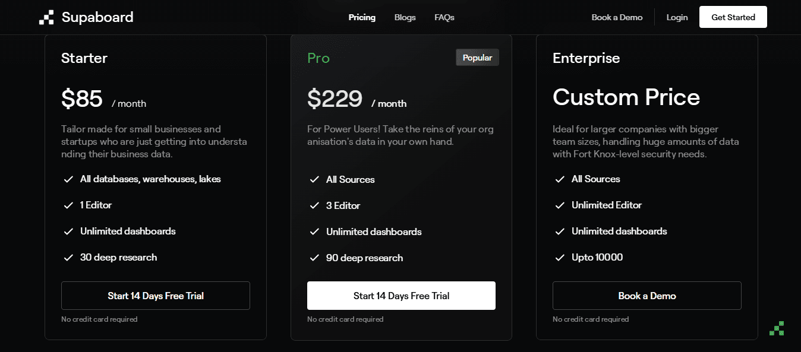801x352 pixels.
Task: Start the 14-day free trial for Starter
Action: point(155,296)
